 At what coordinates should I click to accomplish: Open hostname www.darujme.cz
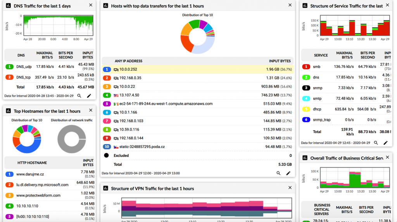click(x=30, y=174)
